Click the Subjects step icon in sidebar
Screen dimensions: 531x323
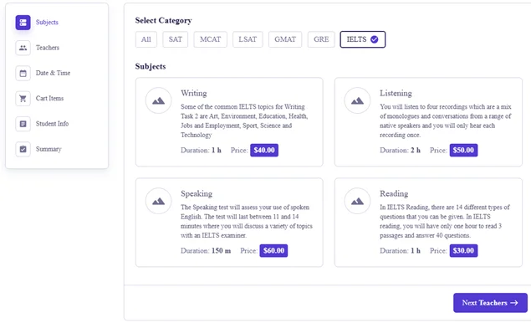tap(23, 23)
